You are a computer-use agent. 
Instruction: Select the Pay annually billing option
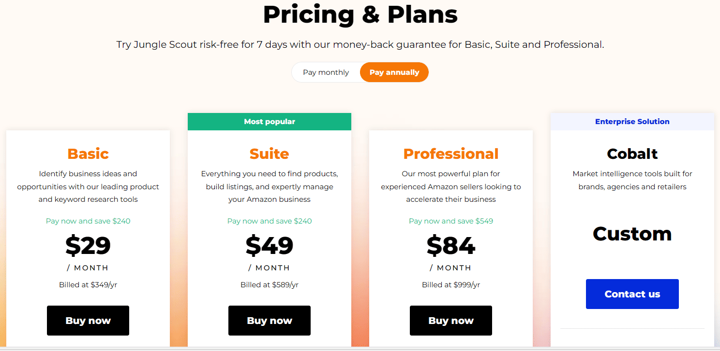tap(394, 72)
